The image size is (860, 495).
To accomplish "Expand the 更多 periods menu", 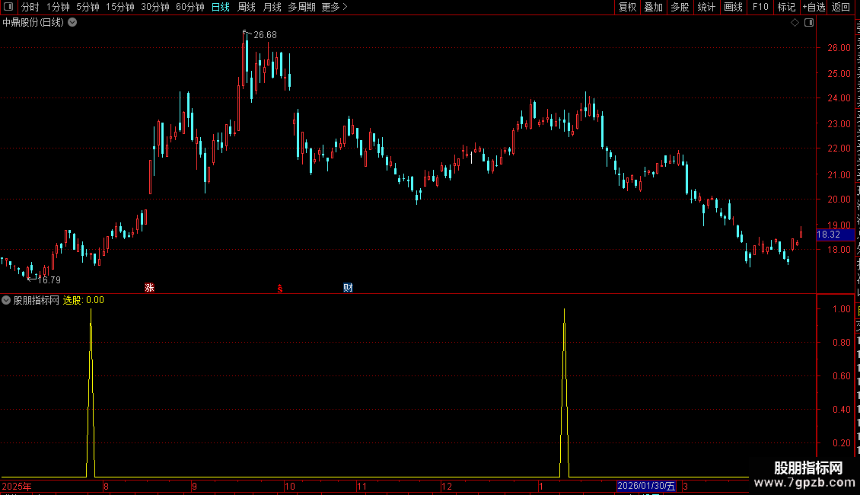I will pyautogui.click(x=335, y=7).
